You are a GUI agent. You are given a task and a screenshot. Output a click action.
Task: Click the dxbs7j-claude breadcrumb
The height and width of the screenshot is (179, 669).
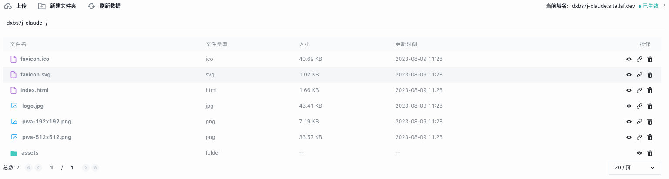(x=24, y=23)
